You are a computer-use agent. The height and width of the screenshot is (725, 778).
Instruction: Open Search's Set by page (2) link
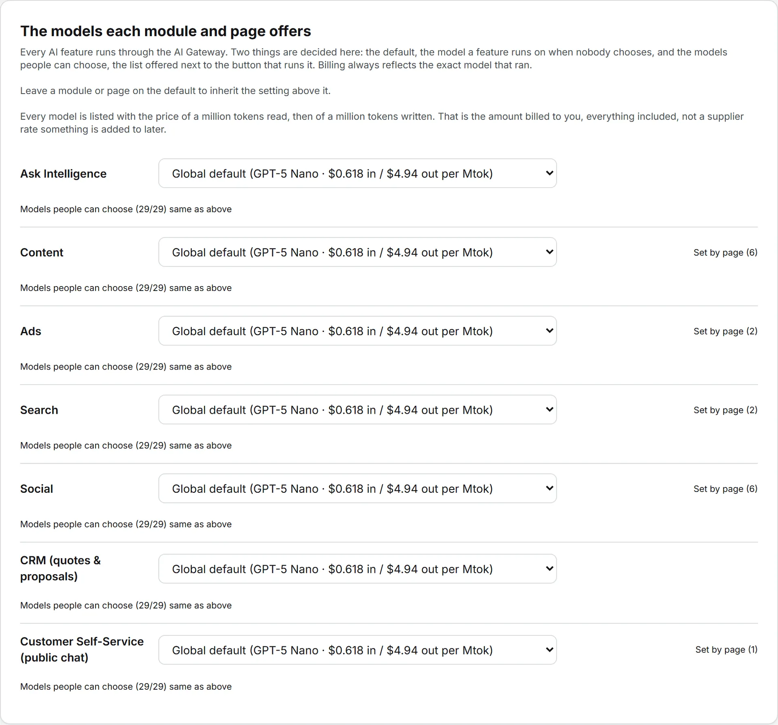725,410
